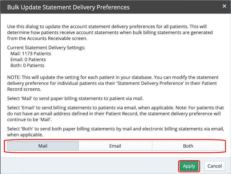Select the Mail delivery option
The width and height of the screenshot is (231, 174).
[43, 146]
